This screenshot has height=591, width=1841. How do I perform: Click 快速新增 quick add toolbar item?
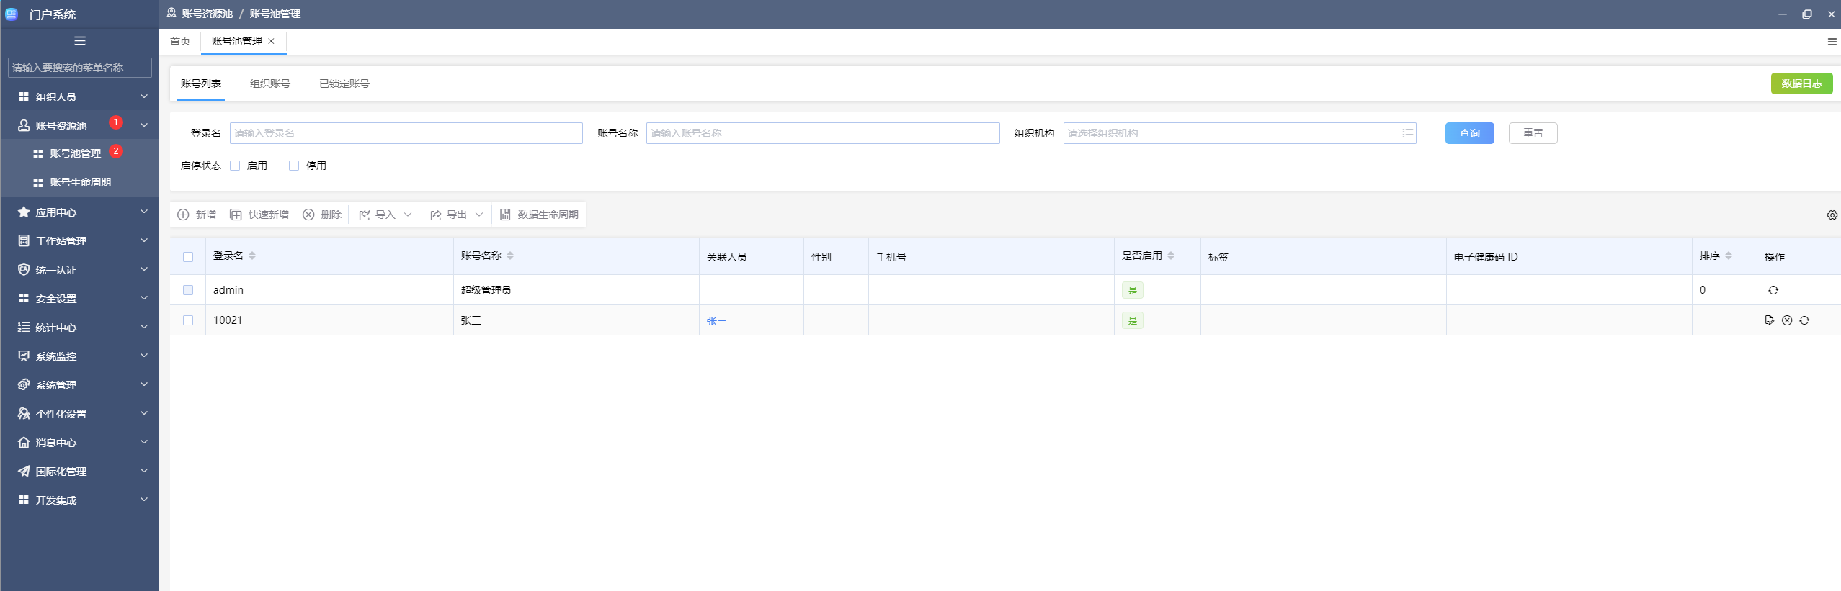tap(259, 215)
